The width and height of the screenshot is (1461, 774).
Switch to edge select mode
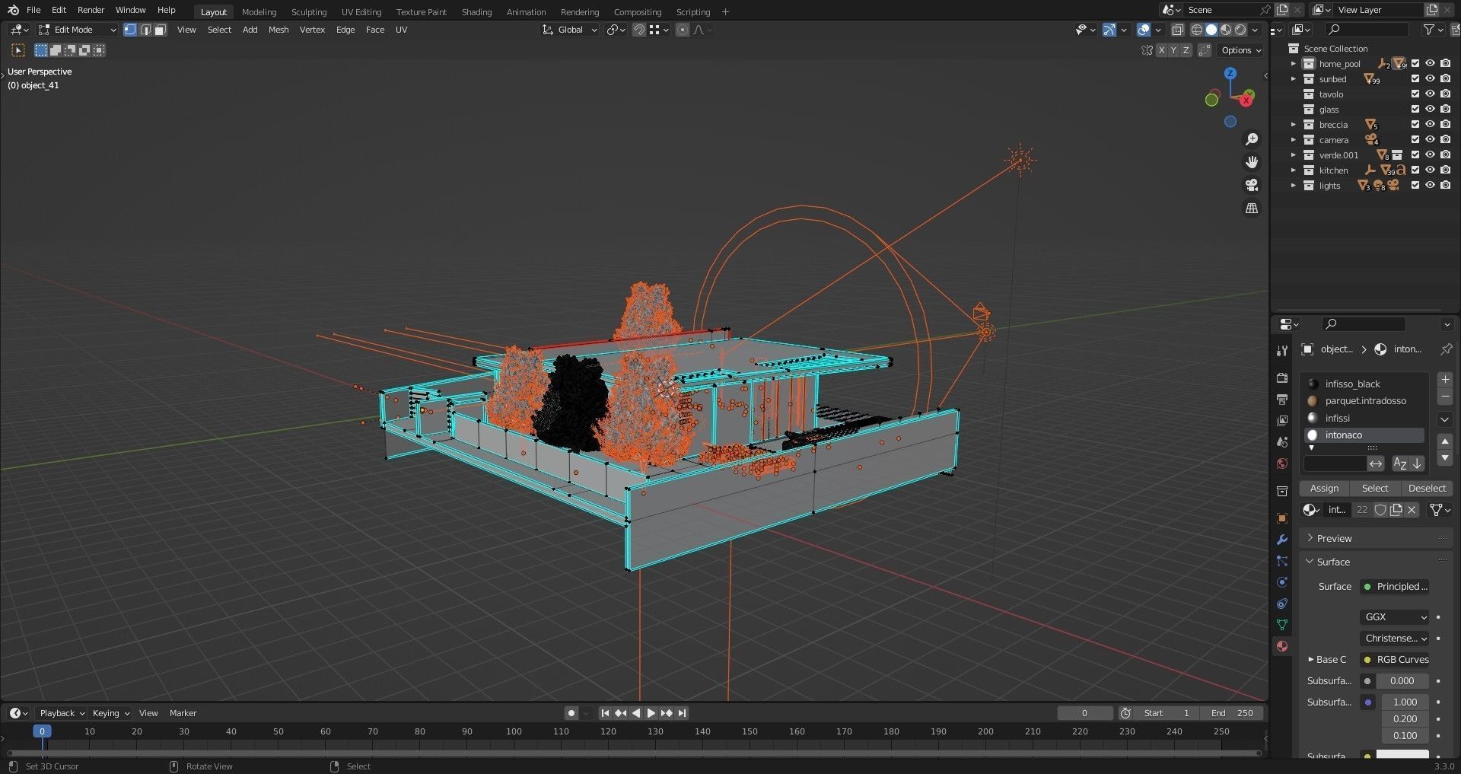(x=145, y=30)
